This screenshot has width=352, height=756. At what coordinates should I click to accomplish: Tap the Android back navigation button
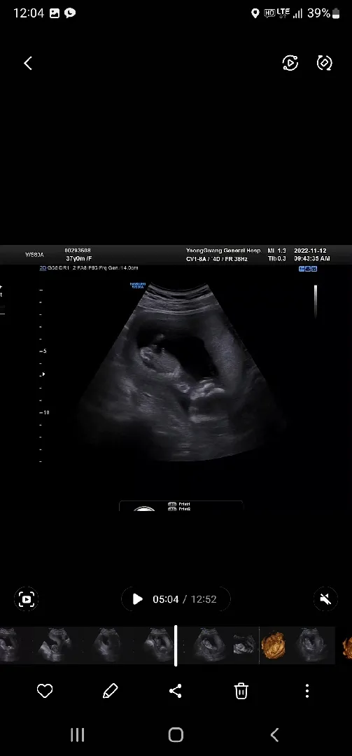[274, 735]
